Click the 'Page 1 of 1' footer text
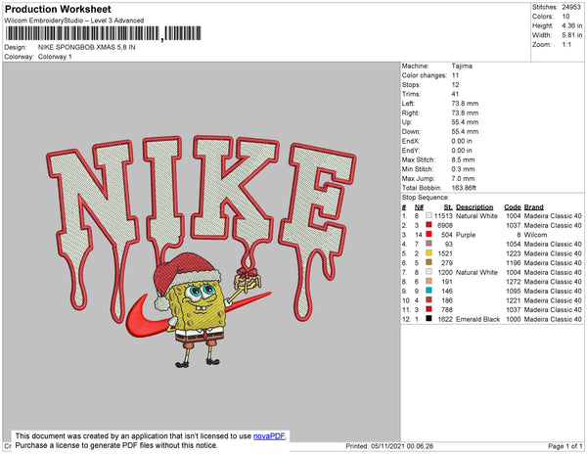Viewport: 587px width, 454px height. [x=564, y=446]
